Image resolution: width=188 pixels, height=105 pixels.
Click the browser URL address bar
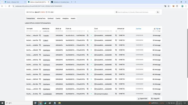pos(89,6)
